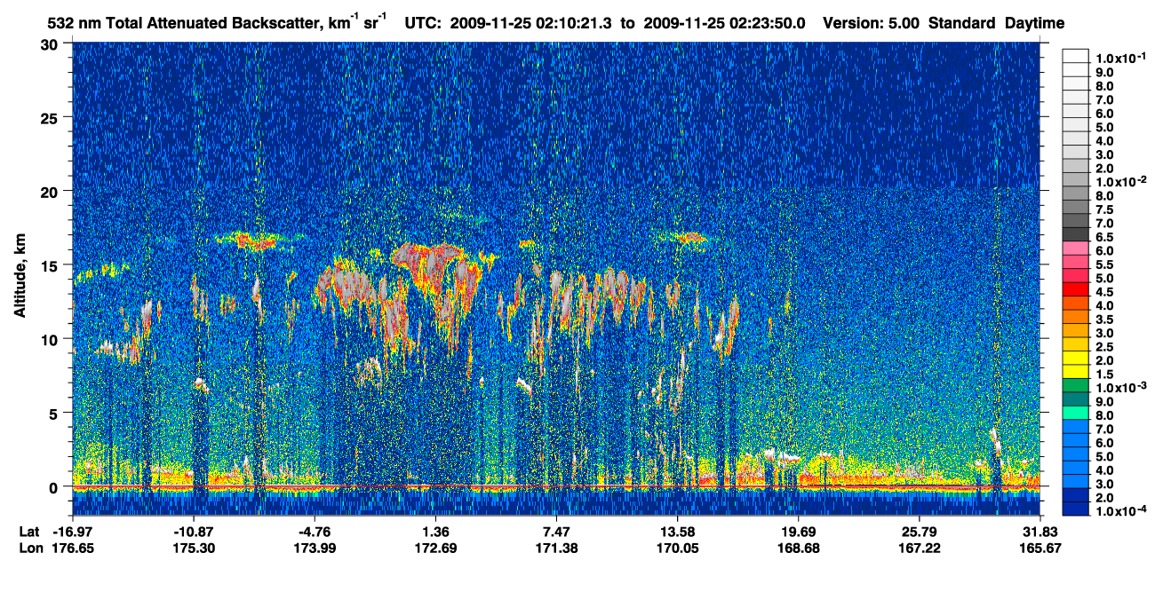This screenshot has height=592, width=1155.
Task: Click longitude value 170.05
Action: 678,549
